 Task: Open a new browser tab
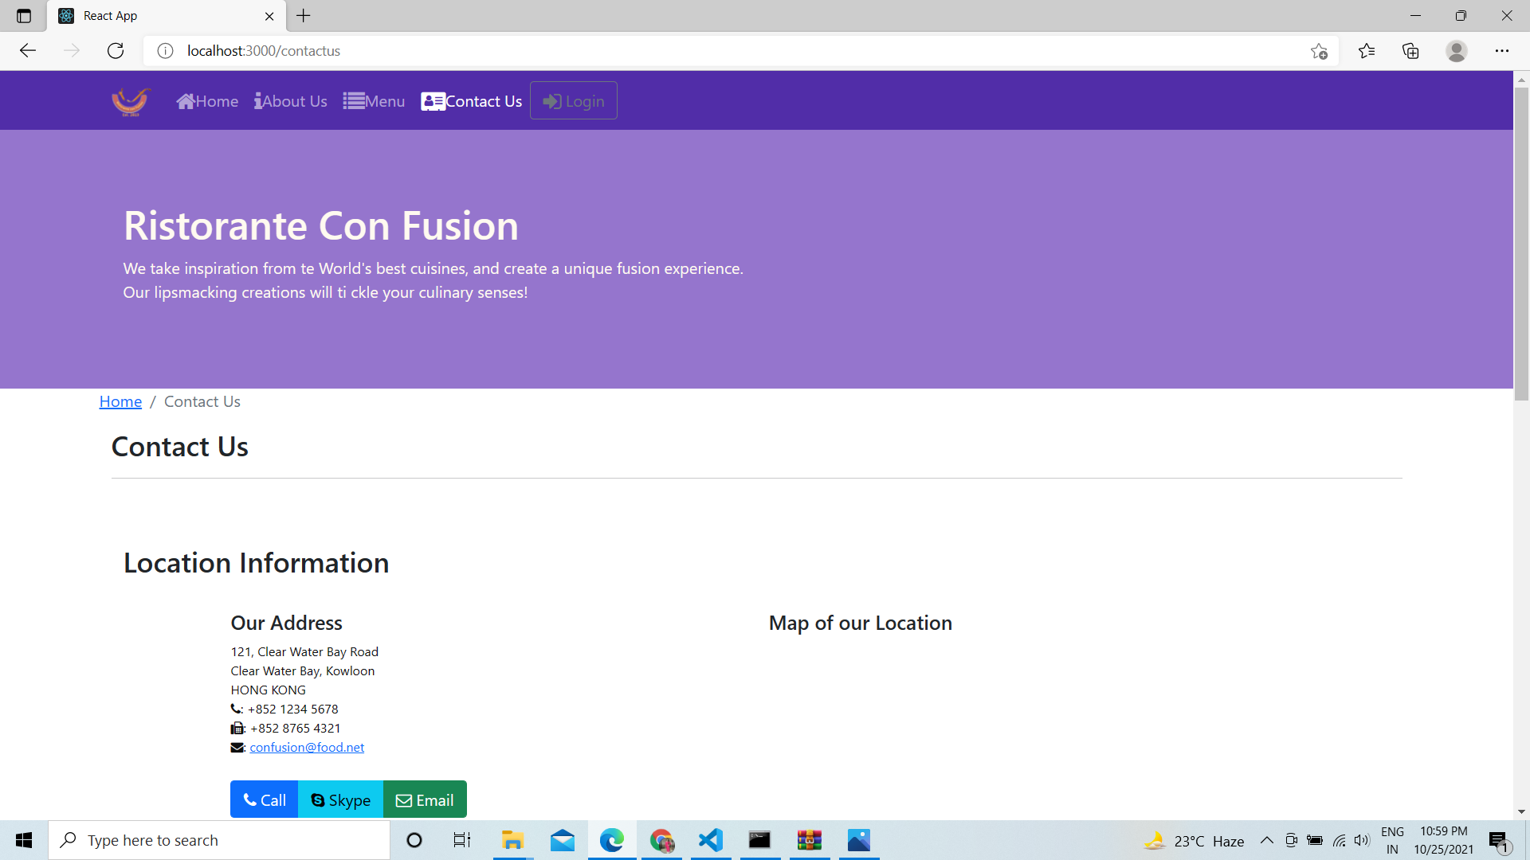[304, 16]
